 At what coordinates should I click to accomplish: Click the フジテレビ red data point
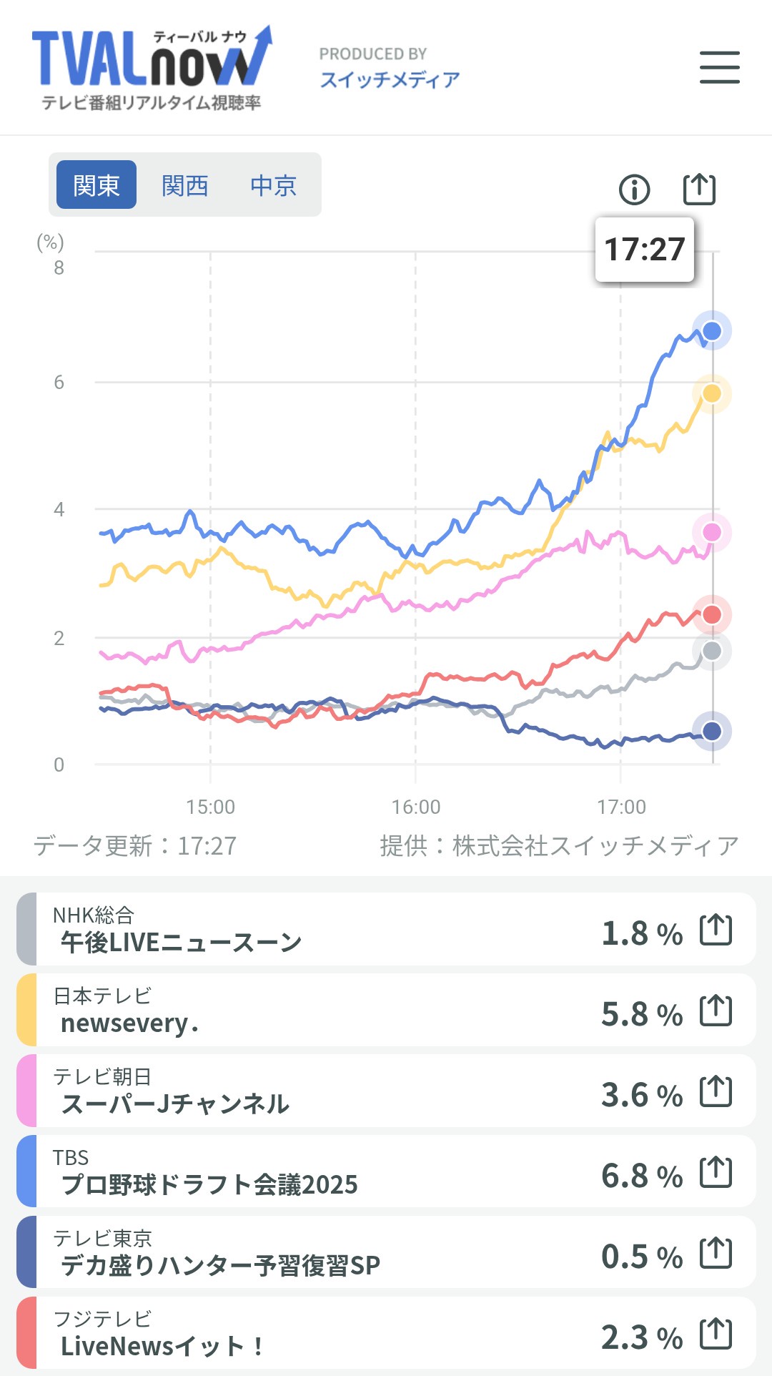(x=712, y=614)
